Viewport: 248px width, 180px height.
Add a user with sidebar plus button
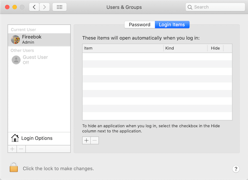12,149
